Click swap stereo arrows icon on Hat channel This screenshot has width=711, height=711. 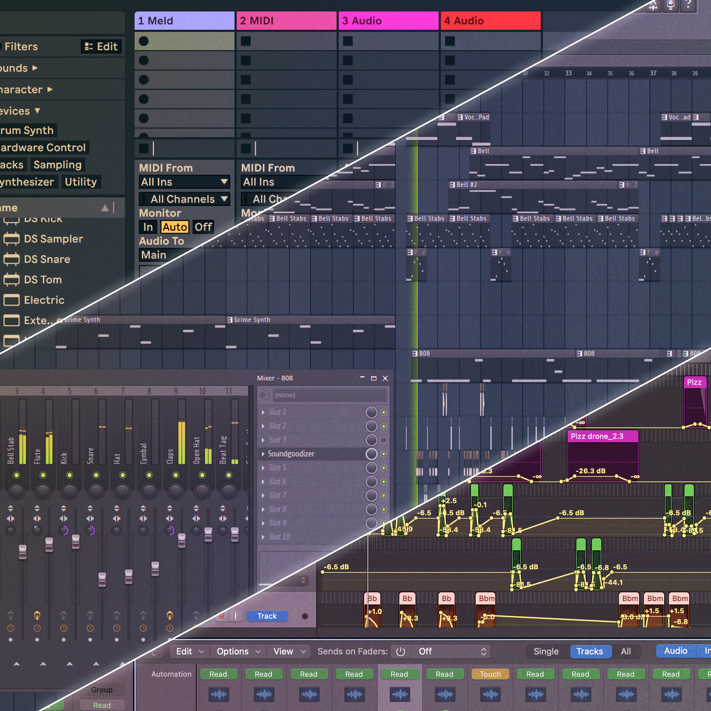pyautogui.click(x=117, y=518)
